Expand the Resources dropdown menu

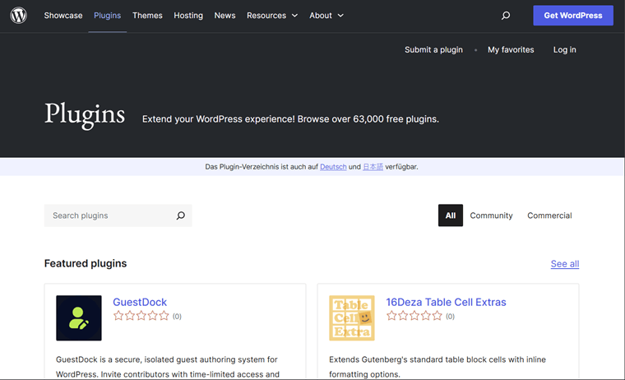tap(272, 16)
